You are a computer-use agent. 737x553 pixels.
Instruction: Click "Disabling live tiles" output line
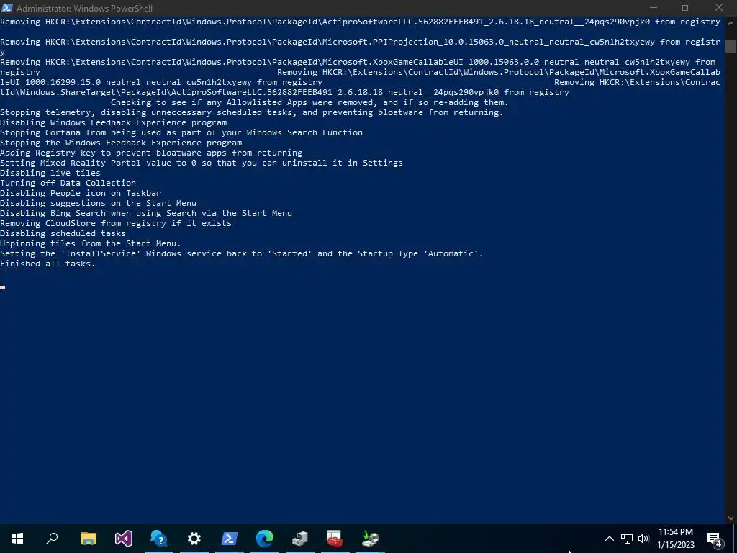tap(50, 173)
